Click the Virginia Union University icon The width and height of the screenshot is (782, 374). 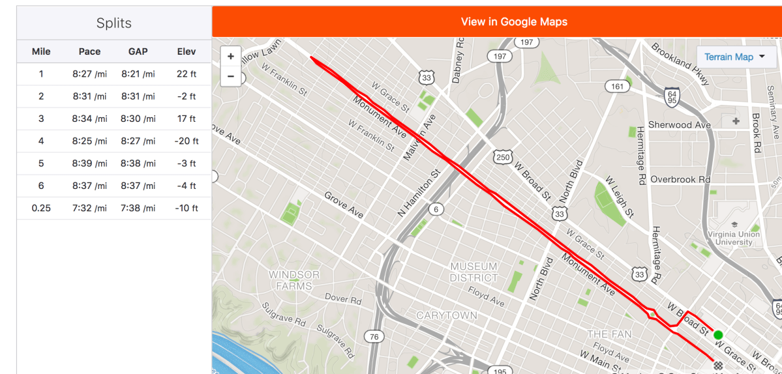click(x=734, y=225)
